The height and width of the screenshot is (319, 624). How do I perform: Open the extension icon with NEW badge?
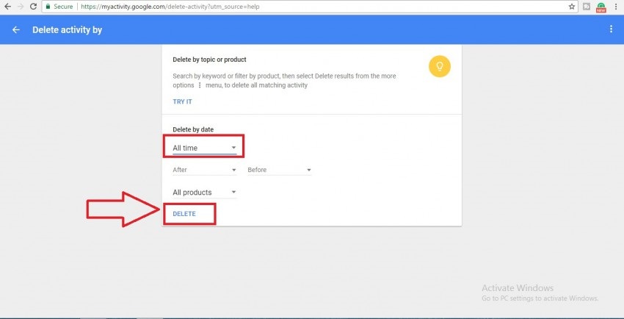point(601,7)
